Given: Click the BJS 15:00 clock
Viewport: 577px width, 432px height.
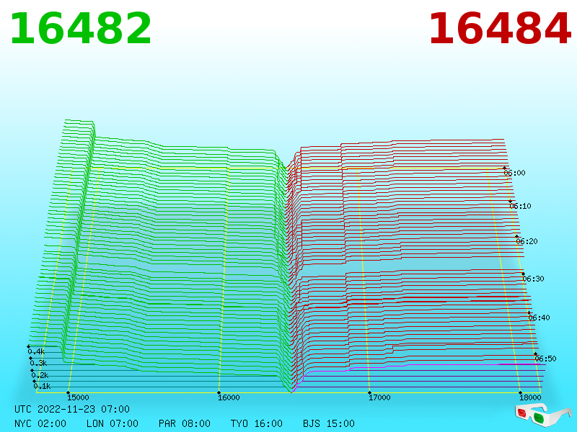Looking at the screenshot, I should click(329, 423).
